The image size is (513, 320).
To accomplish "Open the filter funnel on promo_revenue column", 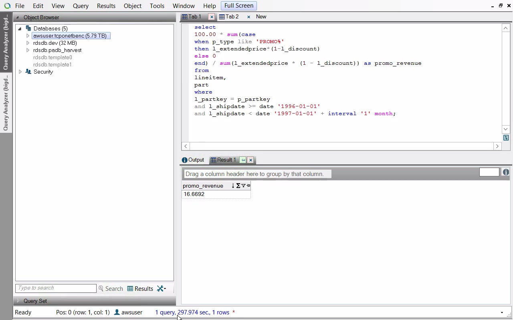I will 243,186.
